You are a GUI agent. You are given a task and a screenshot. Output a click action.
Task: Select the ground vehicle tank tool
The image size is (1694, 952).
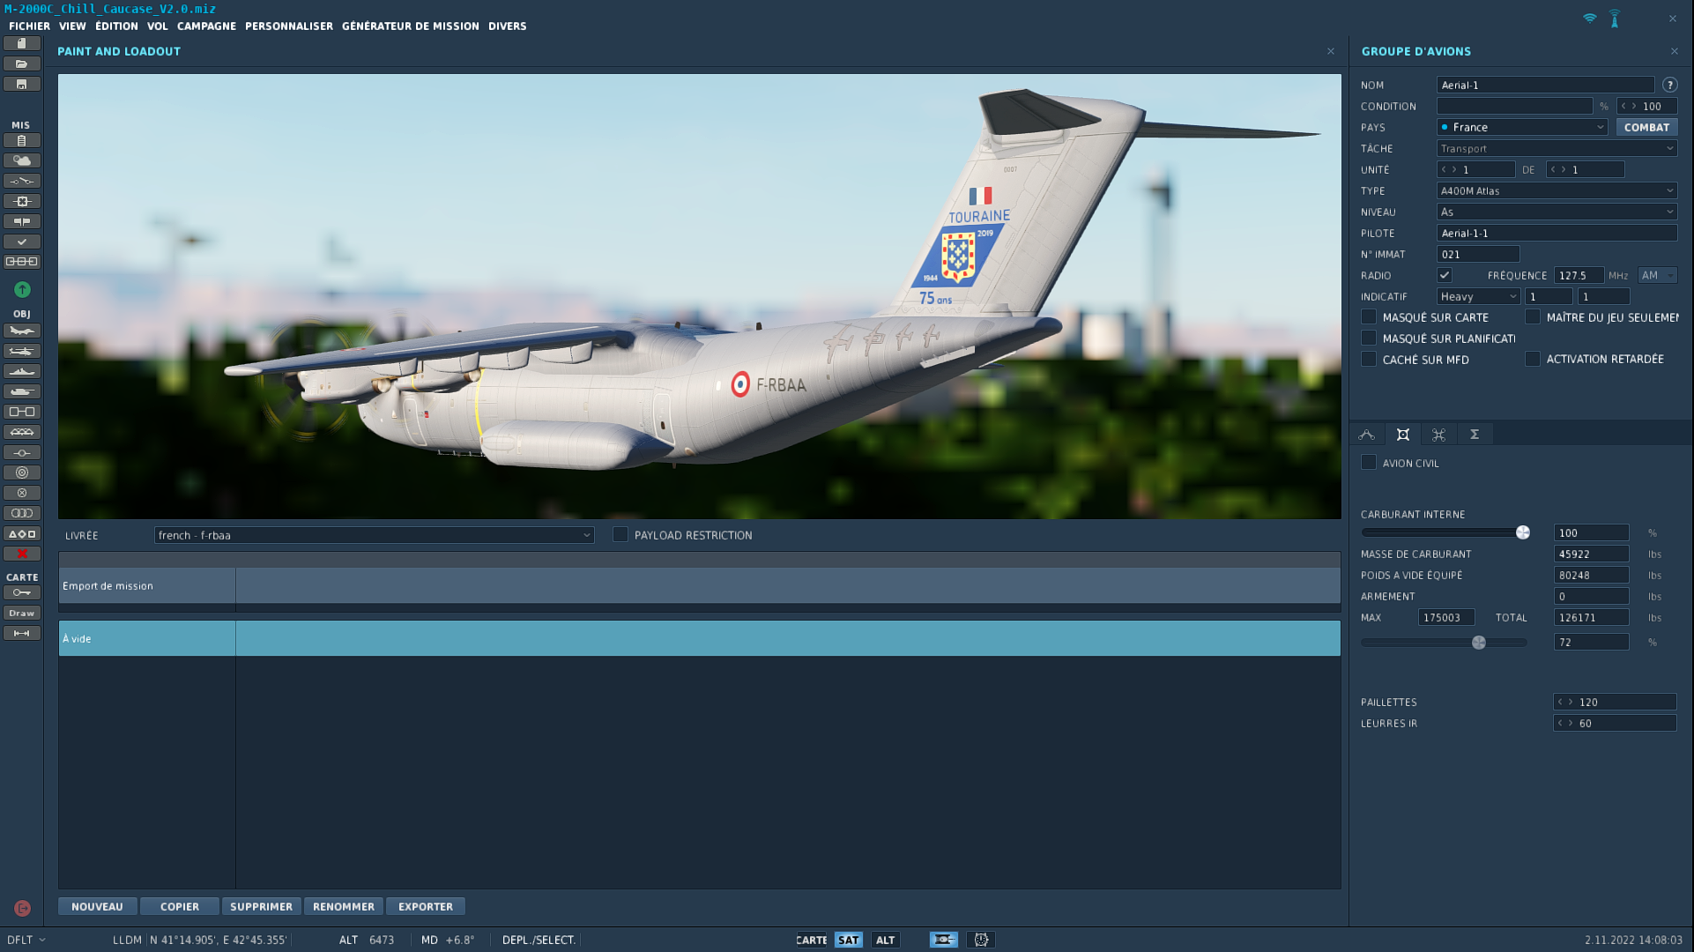pyautogui.click(x=22, y=391)
